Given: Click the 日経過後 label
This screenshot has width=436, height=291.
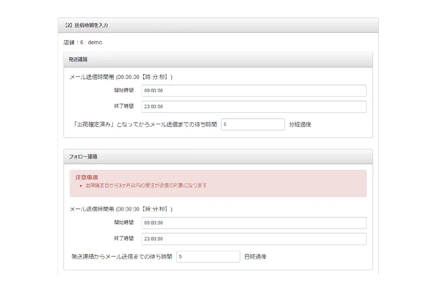Looking at the screenshot, I should (x=255, y=257).
